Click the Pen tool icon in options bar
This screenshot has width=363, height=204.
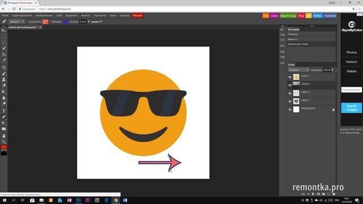tap(4, 22)
